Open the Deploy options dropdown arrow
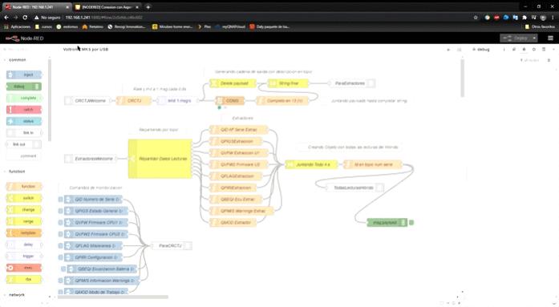 pos(534,38)
